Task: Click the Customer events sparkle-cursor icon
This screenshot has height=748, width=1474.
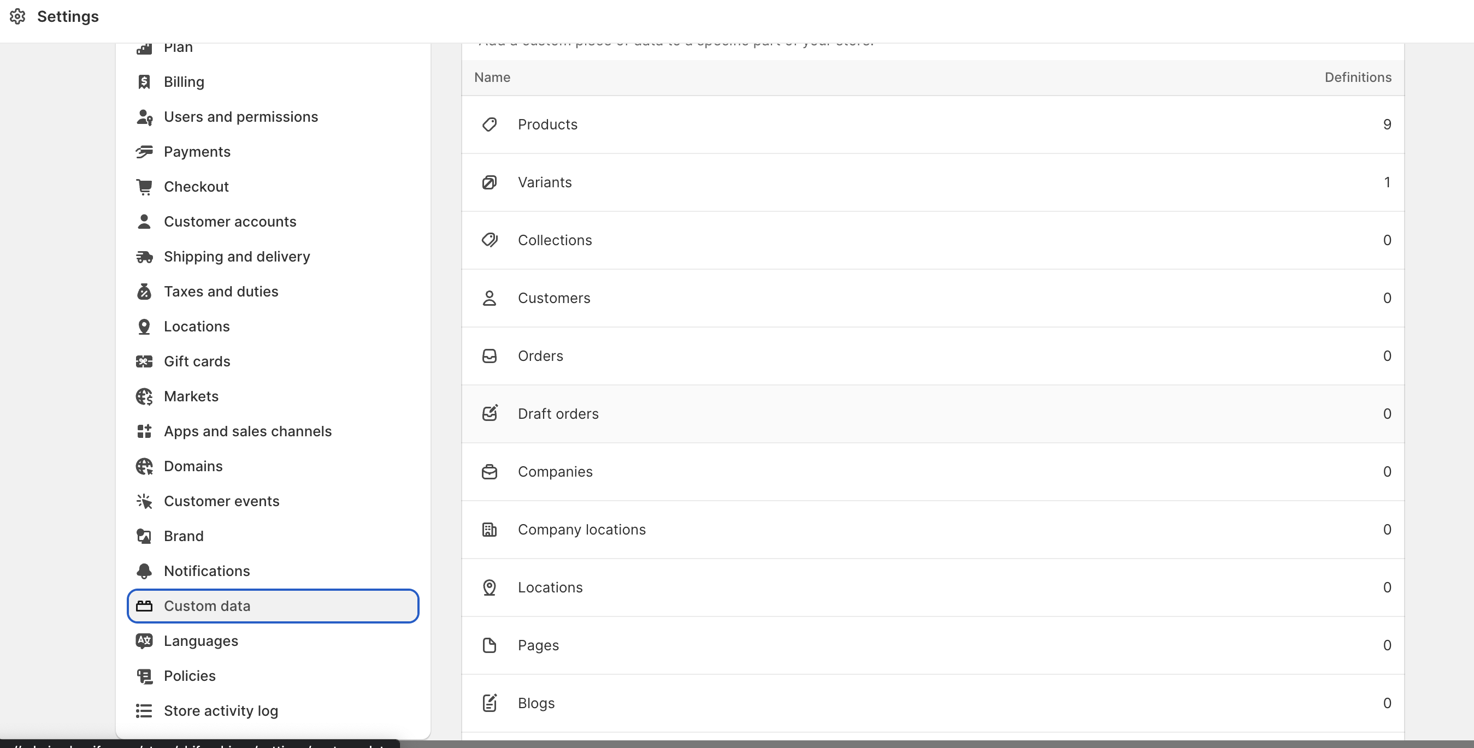Action: [144, 501]
